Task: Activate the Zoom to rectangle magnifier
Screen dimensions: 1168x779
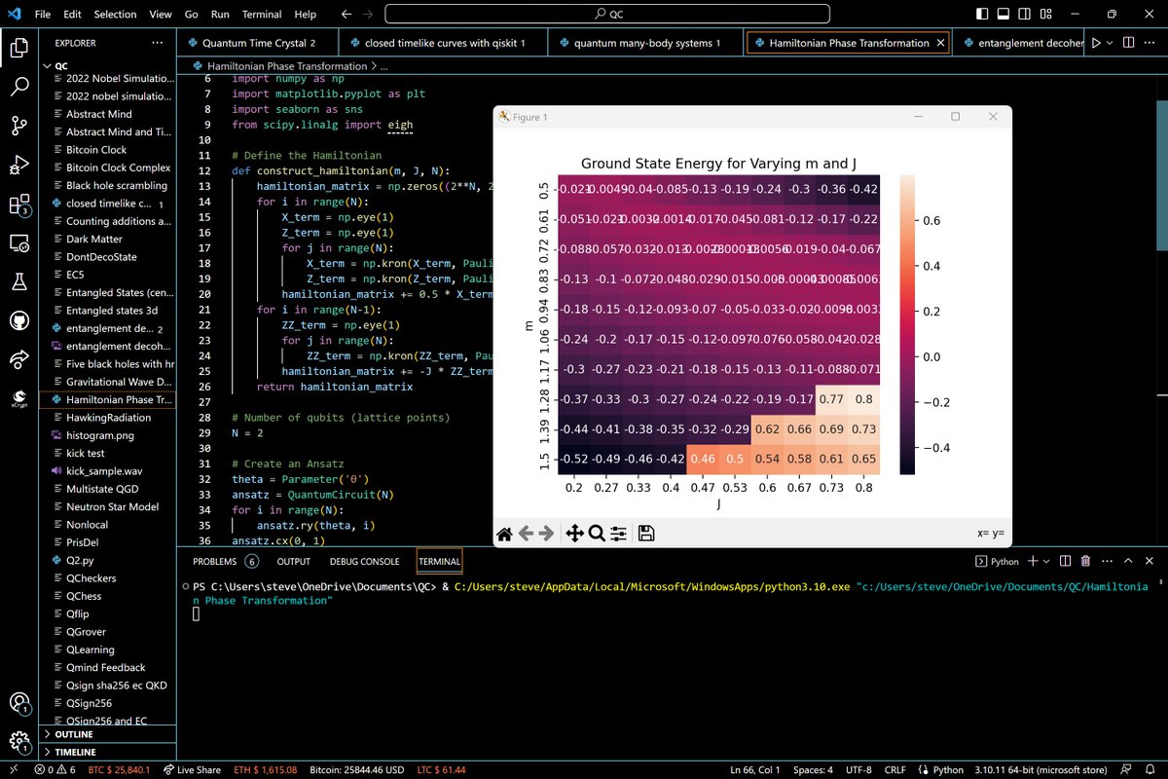Action: [x=597, y=533]
